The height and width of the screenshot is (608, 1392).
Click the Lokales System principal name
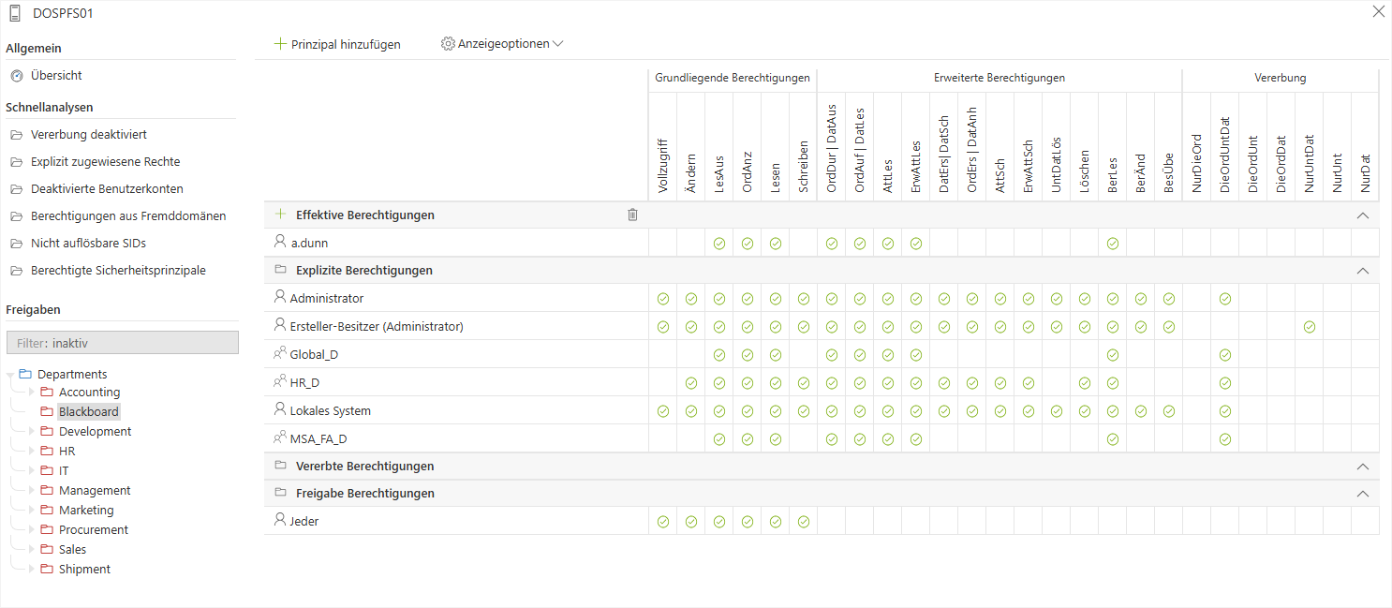click(x=331, y=410)
